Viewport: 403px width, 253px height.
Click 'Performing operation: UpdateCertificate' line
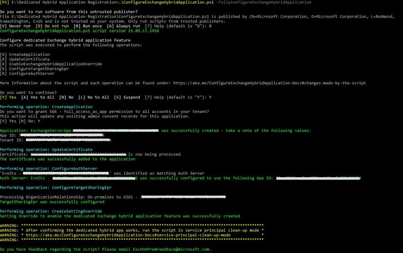pos(46,150)
